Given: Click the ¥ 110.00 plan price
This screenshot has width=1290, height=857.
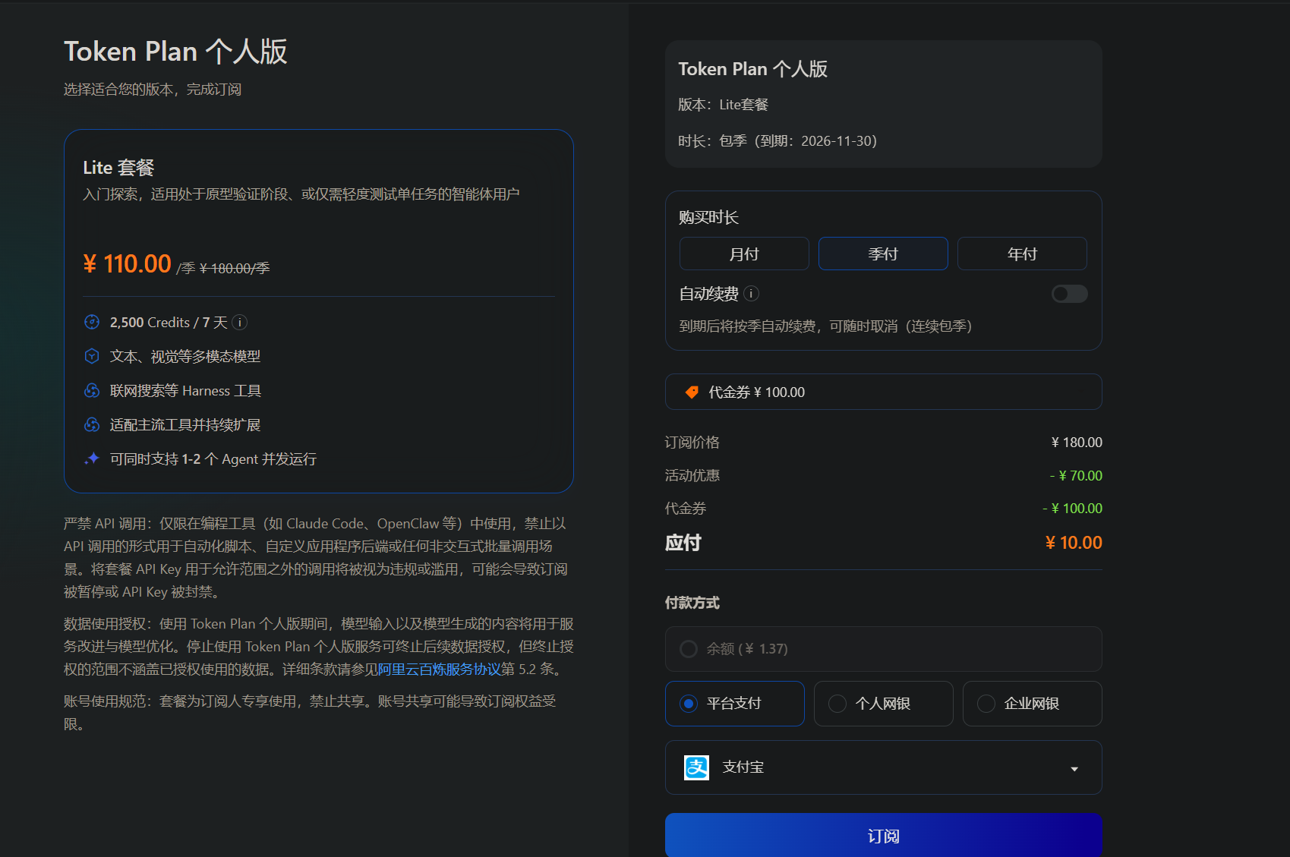Looking at the screenshot, I should 128,264.
